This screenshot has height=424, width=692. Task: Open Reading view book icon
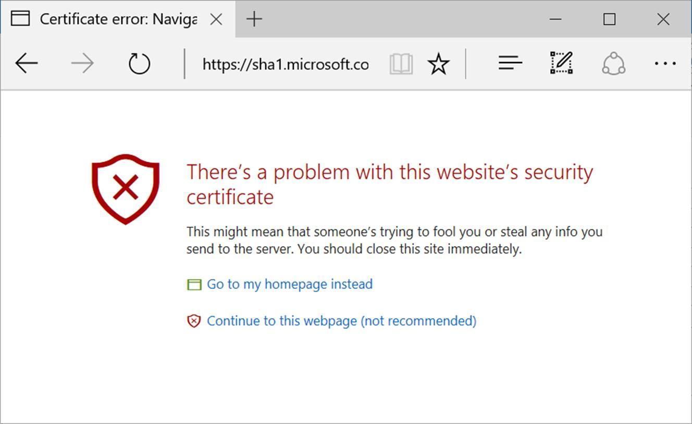point(401,64)
